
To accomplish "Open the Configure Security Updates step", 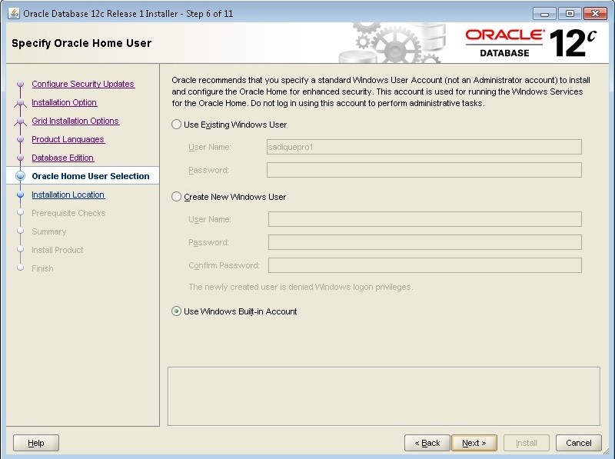I will 83,84.
